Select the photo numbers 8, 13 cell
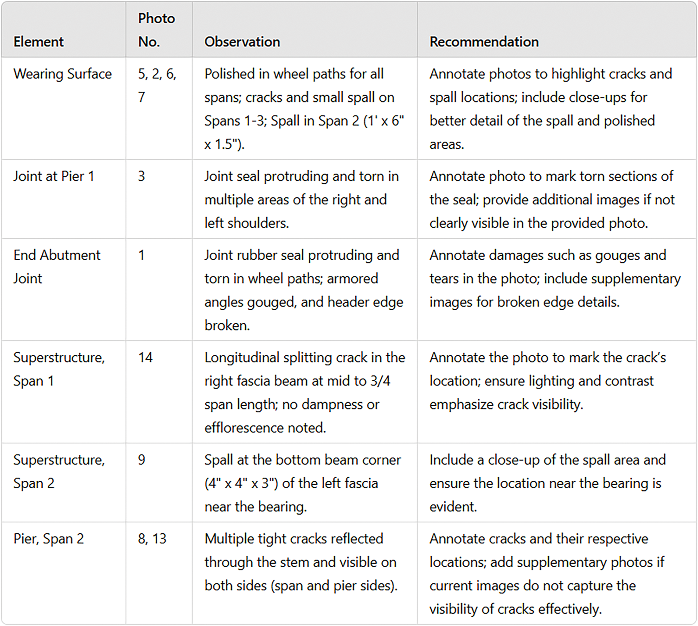 [x=152, y=539]
